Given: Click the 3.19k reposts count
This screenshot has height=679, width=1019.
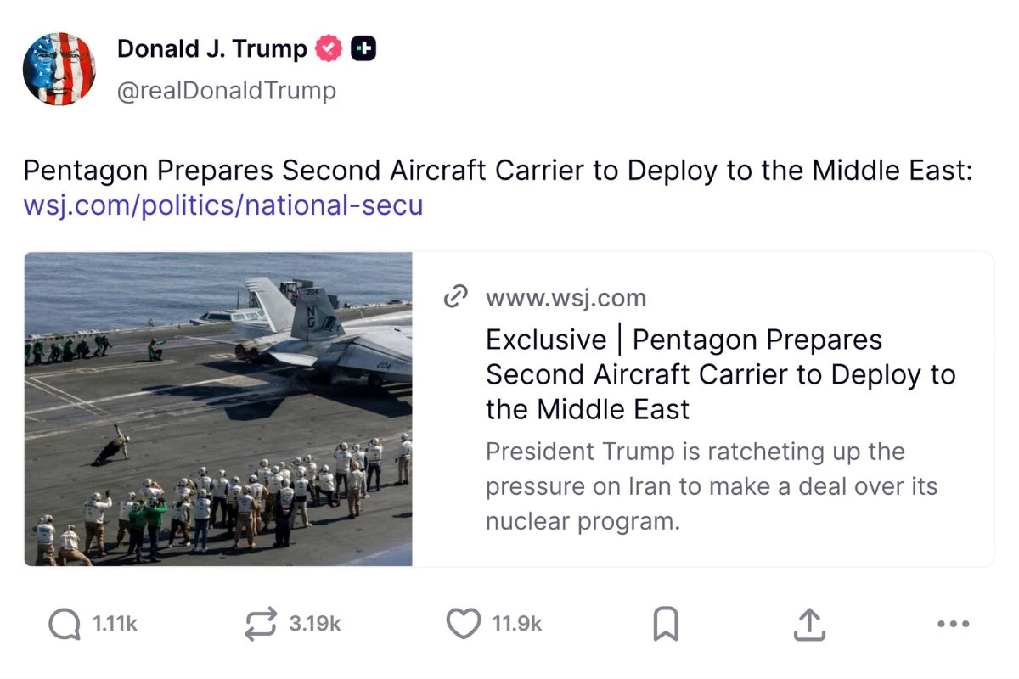Looking at the screenshot, I should point(315,625).
